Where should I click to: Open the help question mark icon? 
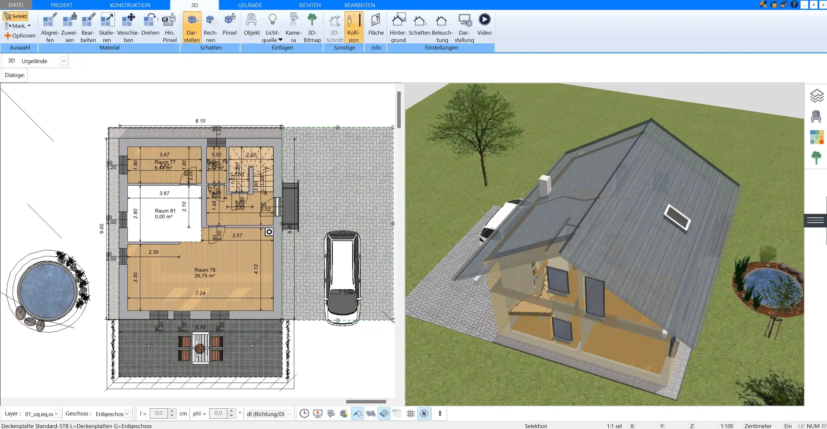click(x=794, y=5)
